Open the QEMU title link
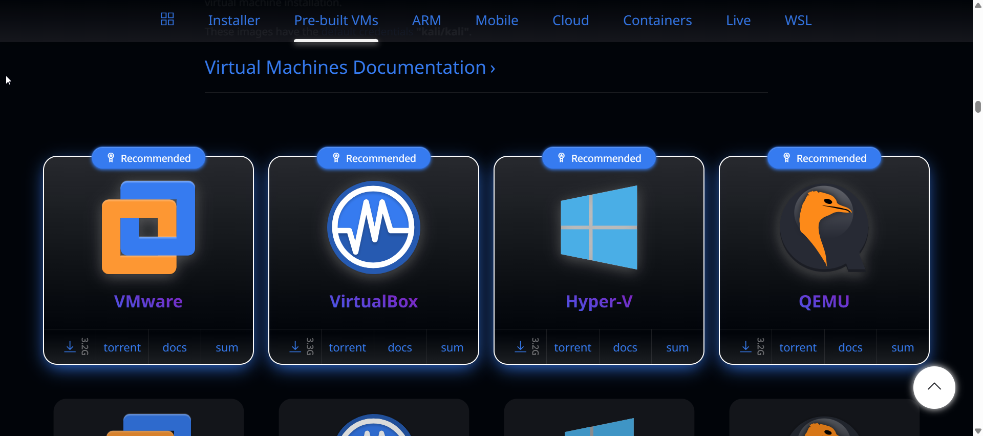This screenshot has height=436, width=983. point(824,301)
